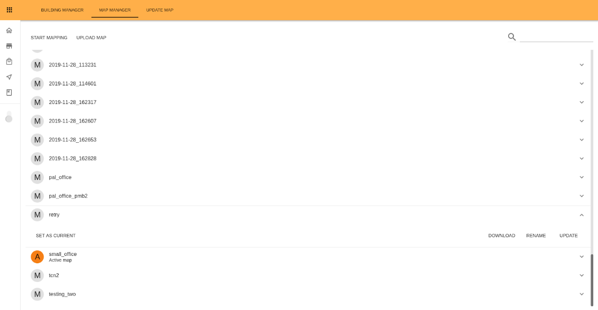Select the 2019-11-28_114601 map name
The height and width of the screenshot is (310, 598).
[72, 83]
